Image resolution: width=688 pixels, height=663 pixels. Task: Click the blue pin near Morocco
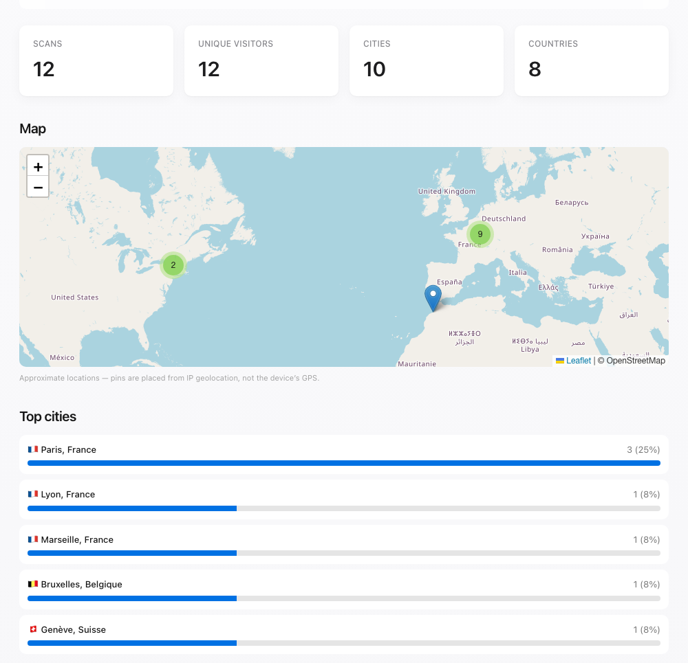[x=433, y=298]
